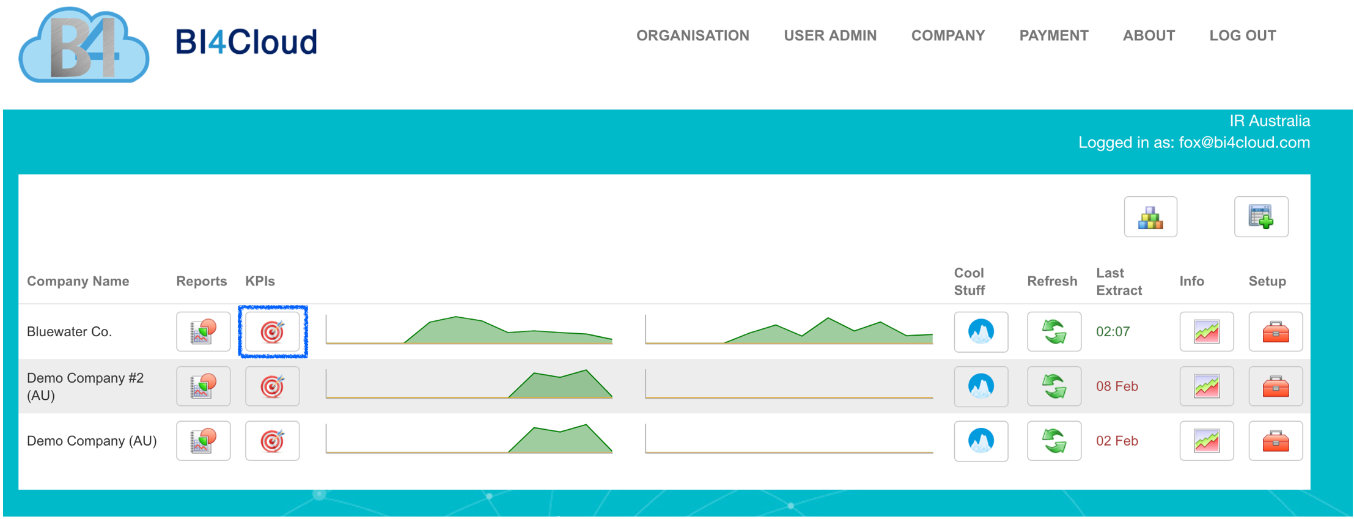Refresh data for Bluewater Co.
The width and height of the screenshot is (1354, 519).
pyautogui.click(x=1054, y=331)
